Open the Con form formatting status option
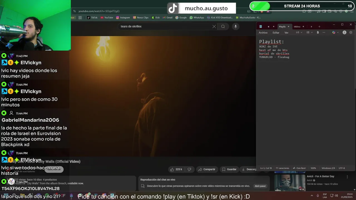The height and width of the screenshot is (200, 356). 299,168
